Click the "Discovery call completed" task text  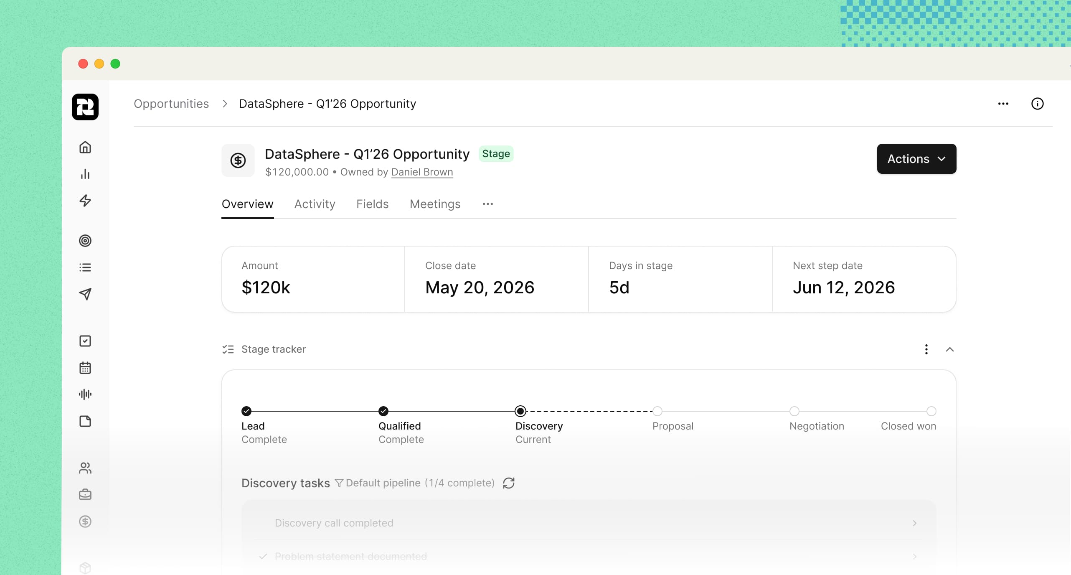334,523
